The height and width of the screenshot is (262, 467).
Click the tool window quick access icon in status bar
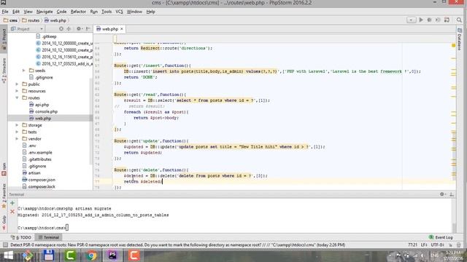5,245
